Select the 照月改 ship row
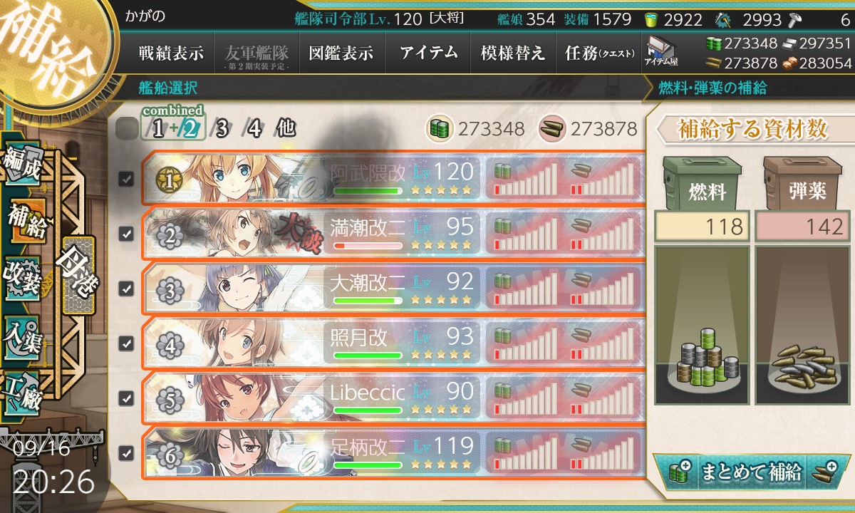 [393, 343]
